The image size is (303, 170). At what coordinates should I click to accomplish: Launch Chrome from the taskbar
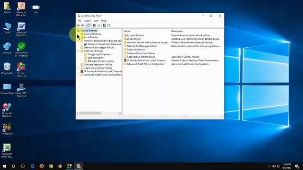pyautogui.click(x=51, y=166)
